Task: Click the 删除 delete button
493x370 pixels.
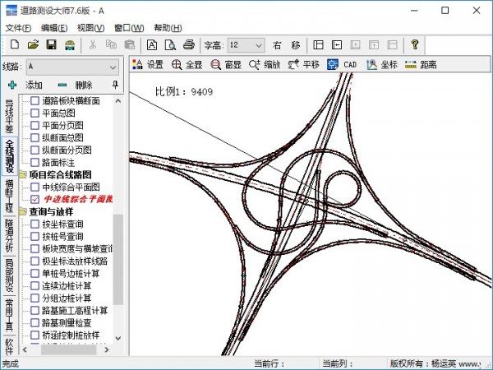Action: tap(76, 85)
